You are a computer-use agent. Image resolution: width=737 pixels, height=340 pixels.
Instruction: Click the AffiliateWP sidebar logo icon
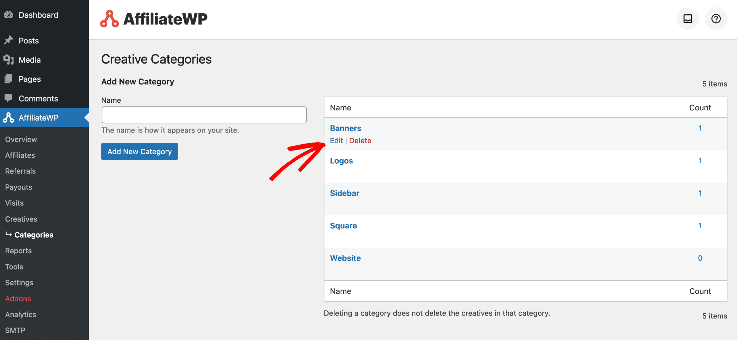(9, 117)
